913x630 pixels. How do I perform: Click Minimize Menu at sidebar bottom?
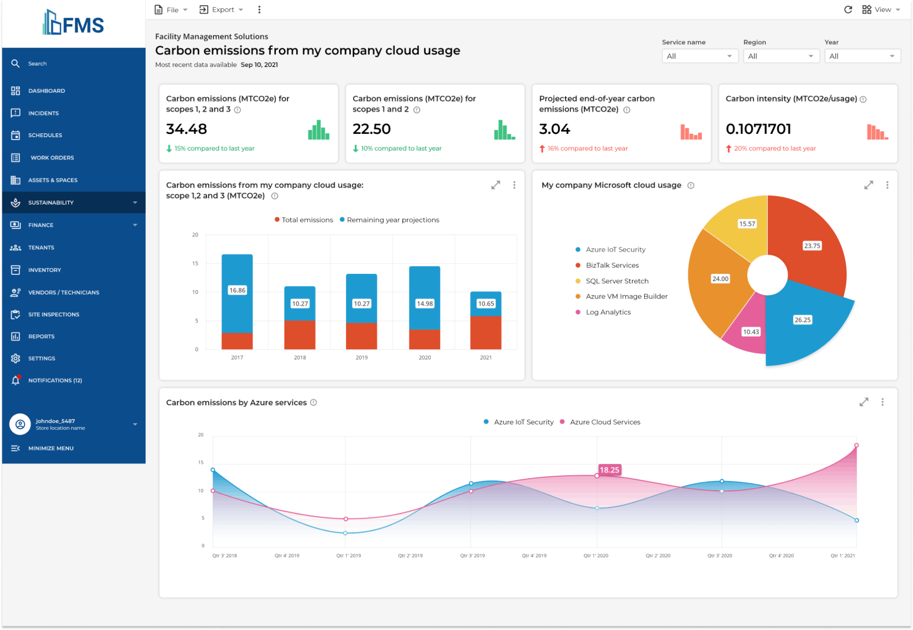(x=50, y=448)
